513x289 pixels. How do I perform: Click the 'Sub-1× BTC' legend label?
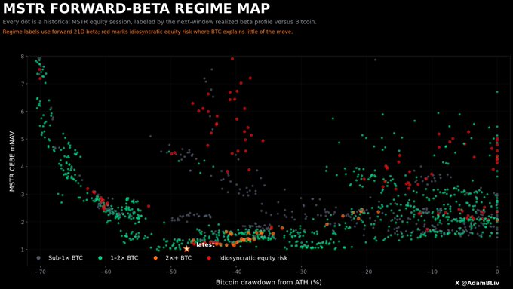coord(66,258)
